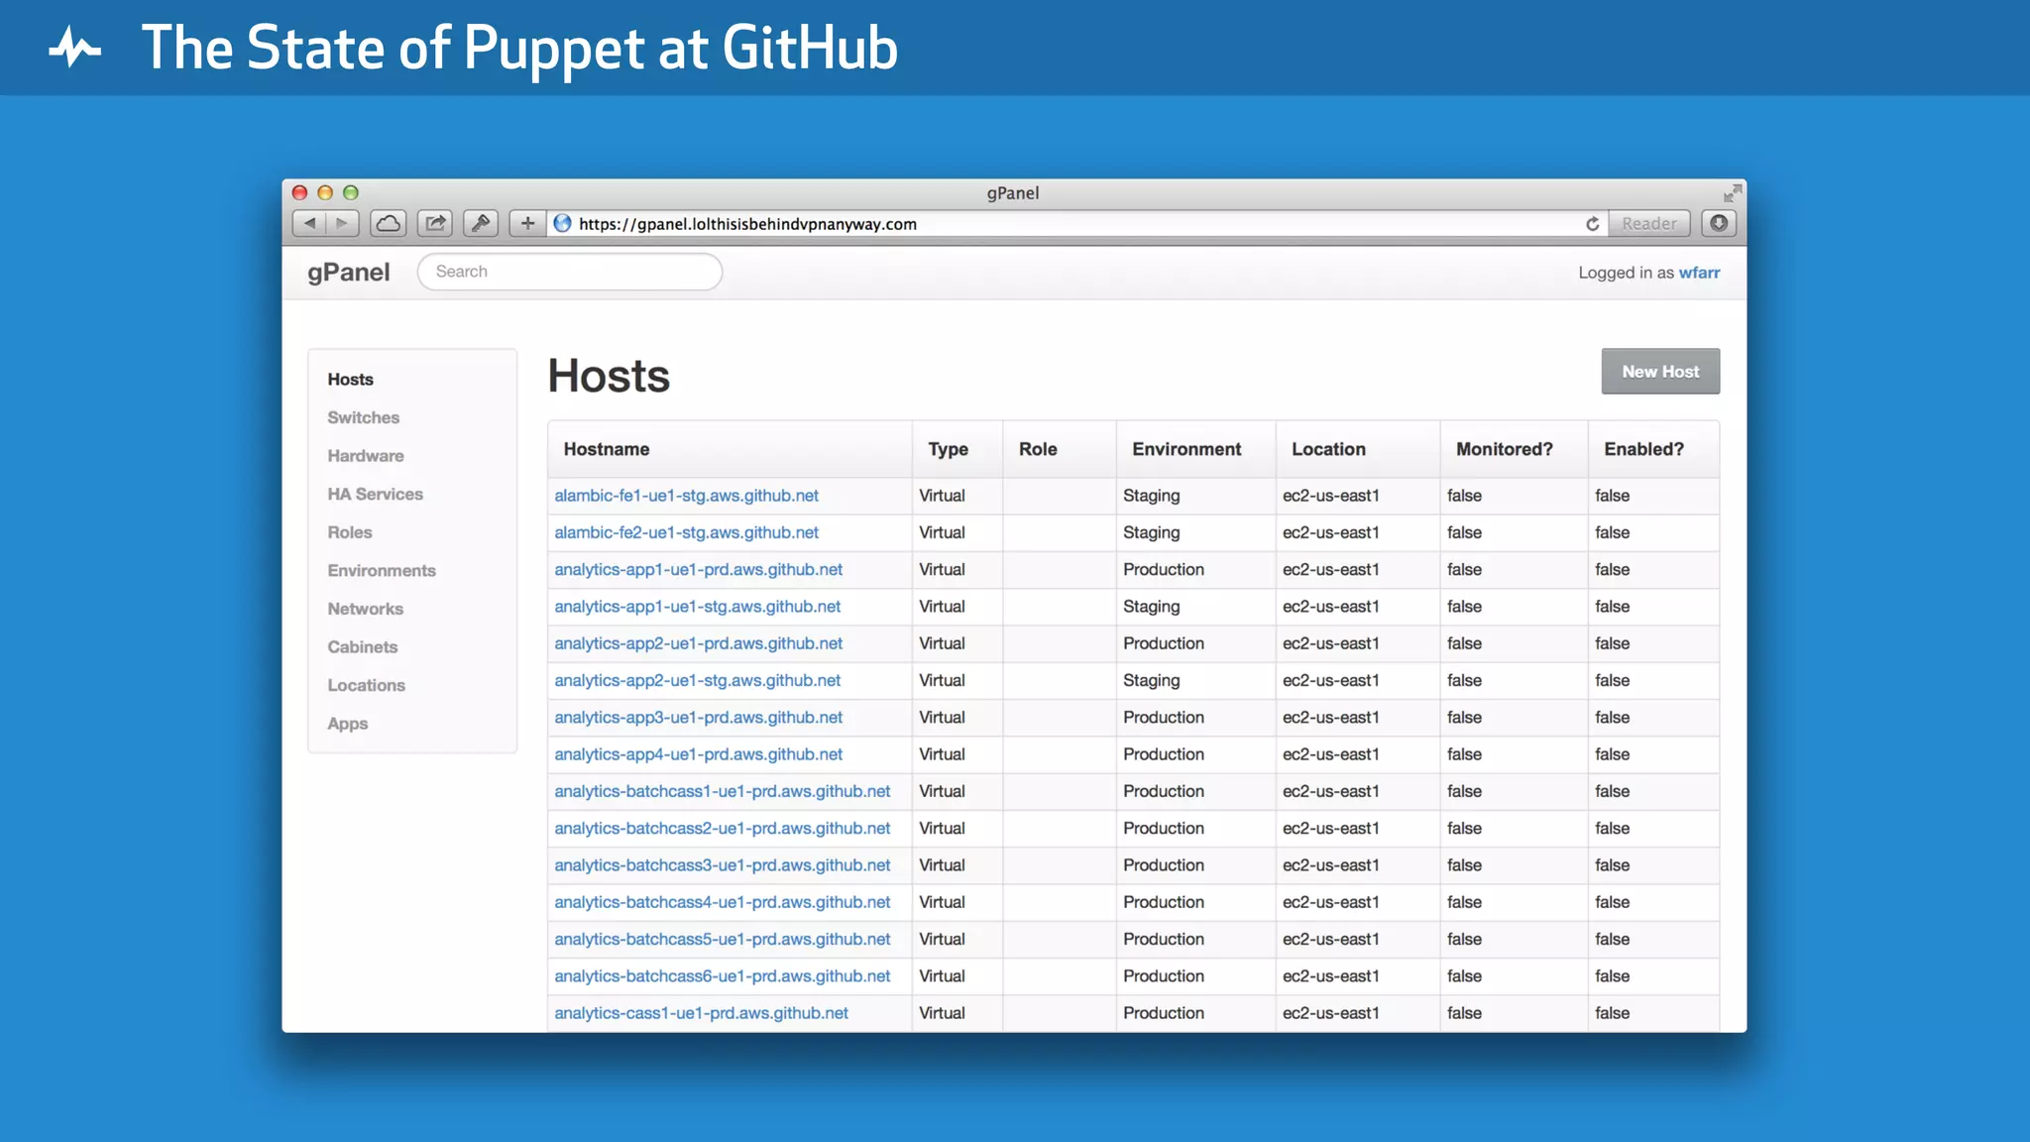
Task: Click the pulse logo in slide header
Action: pyautogui.click(x=75, y=48)
